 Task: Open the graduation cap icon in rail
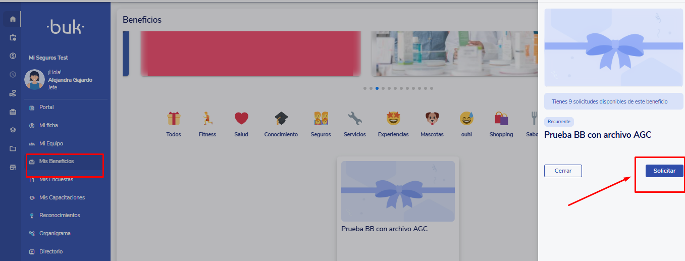click(13, 130)
